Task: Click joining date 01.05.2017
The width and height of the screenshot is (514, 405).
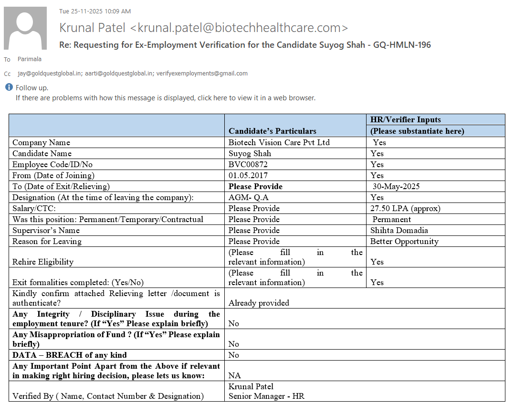Action: (248, 175)
